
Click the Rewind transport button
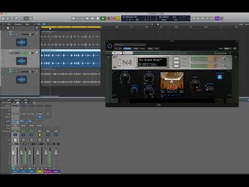(x=87, y=18)
